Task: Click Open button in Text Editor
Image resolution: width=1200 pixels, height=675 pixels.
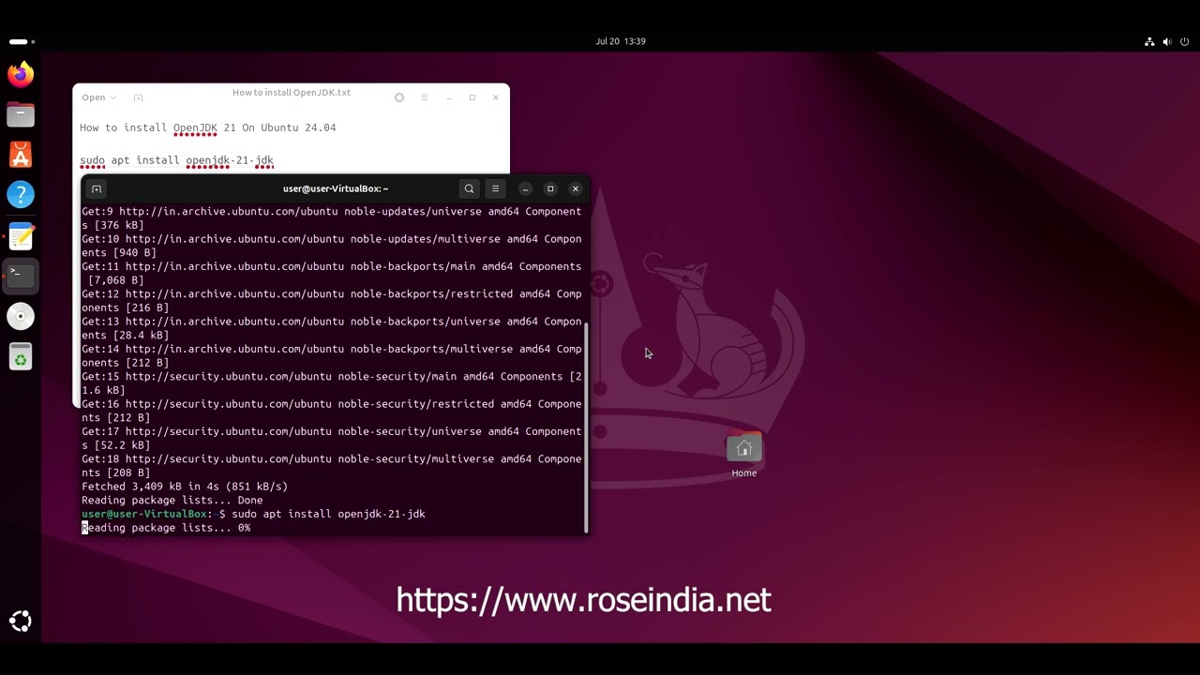Action: pyautogui.click(x=93, y=97)
